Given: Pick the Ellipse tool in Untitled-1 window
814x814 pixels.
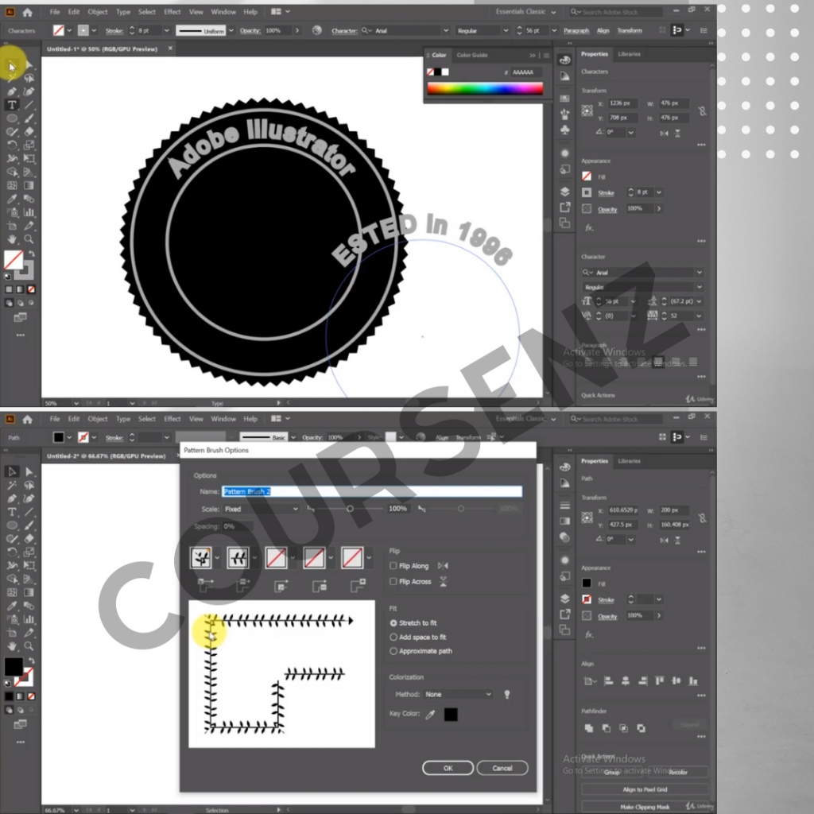Looking at the screenshot, I should pos(11,118).
